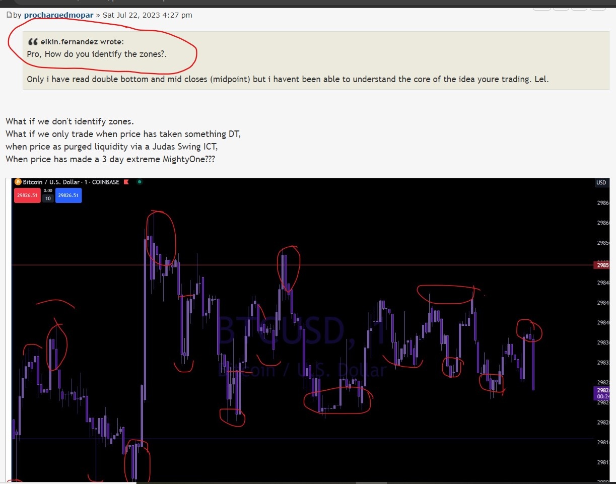Click the red sell button 29826.51
Screen dimensions: 616x484
pyautogui.click(x=27, y=195)
